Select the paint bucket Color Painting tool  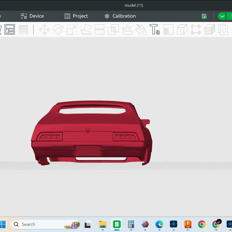pos(141,29)
